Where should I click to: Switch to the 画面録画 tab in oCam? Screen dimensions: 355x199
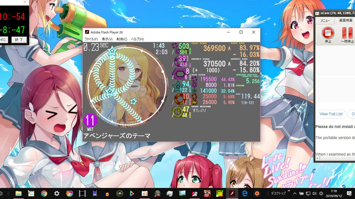point(345,20)
